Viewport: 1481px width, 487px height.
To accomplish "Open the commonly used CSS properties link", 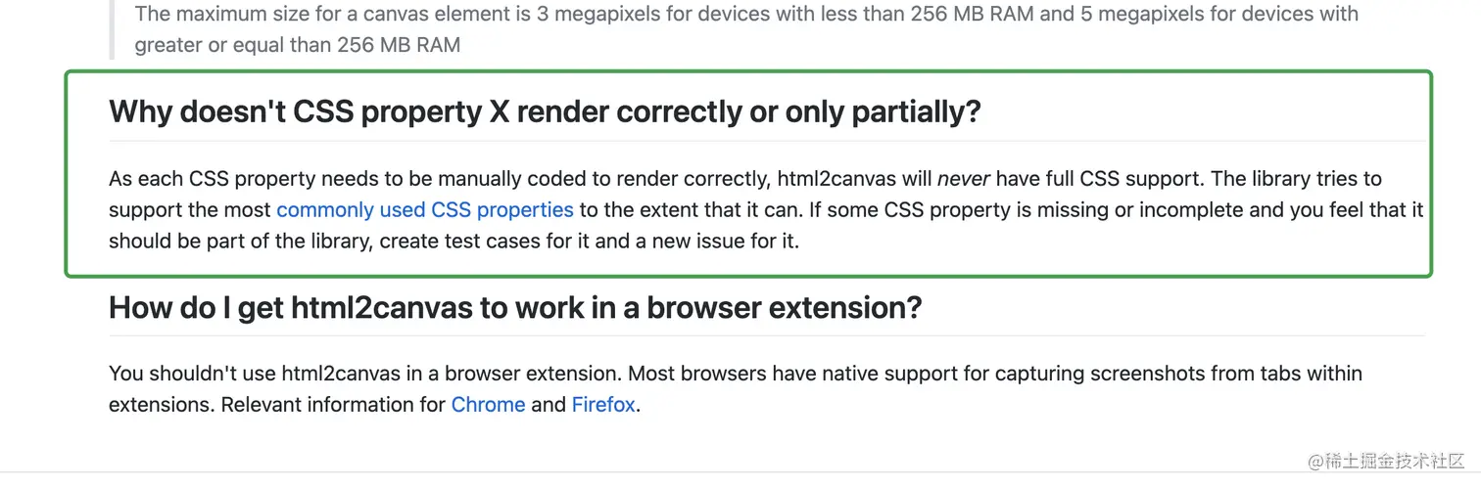I will [x=425, y=210].
